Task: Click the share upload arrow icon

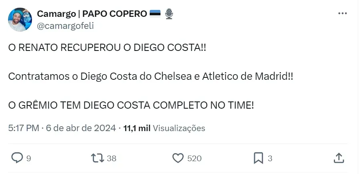Action: pyautogui.click(x=339, y=158)
